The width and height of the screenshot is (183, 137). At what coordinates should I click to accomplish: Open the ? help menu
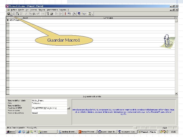click(x=68, y=10)
